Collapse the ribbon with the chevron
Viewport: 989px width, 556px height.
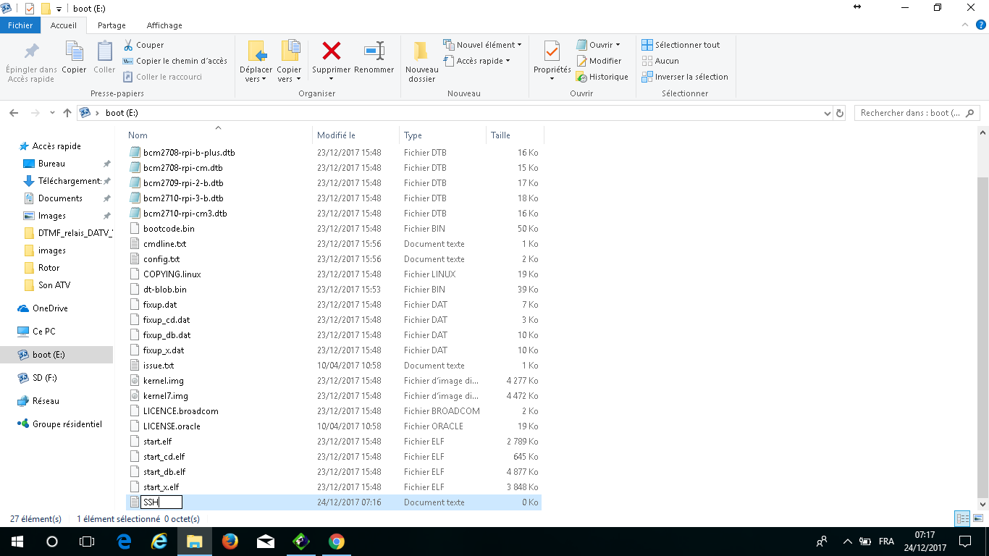964,25
